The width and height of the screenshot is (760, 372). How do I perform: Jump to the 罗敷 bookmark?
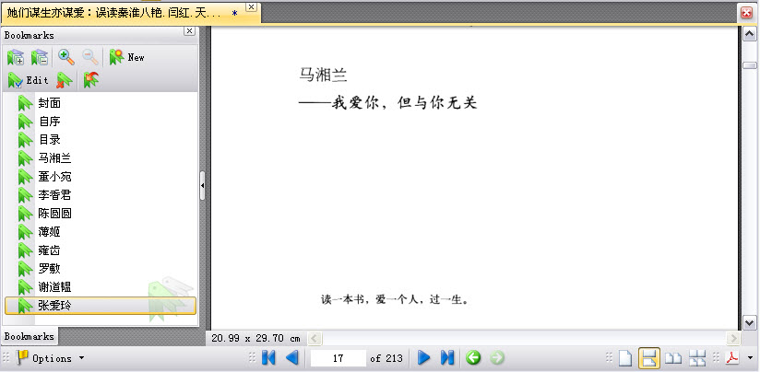[50, 269]
